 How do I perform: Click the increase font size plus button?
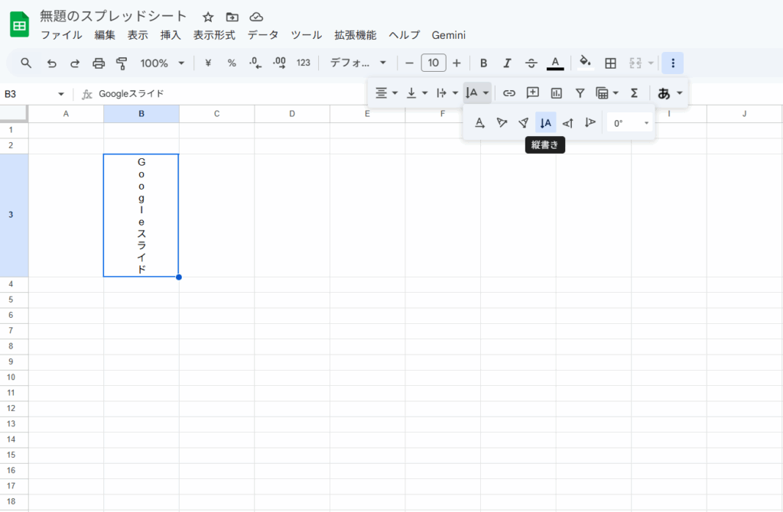point(456,63)
